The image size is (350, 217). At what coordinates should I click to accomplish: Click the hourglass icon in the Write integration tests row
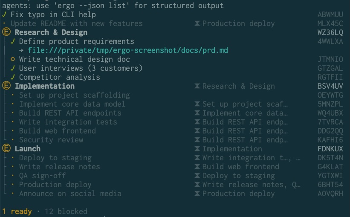coord(197,122)
